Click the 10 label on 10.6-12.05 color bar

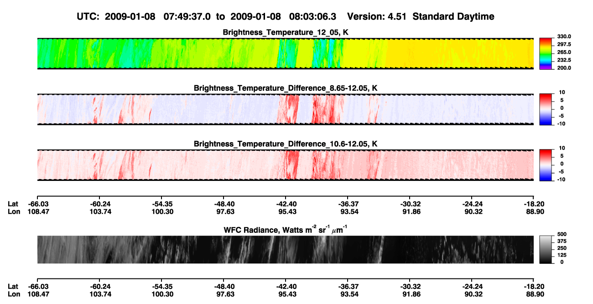point(562,148)
